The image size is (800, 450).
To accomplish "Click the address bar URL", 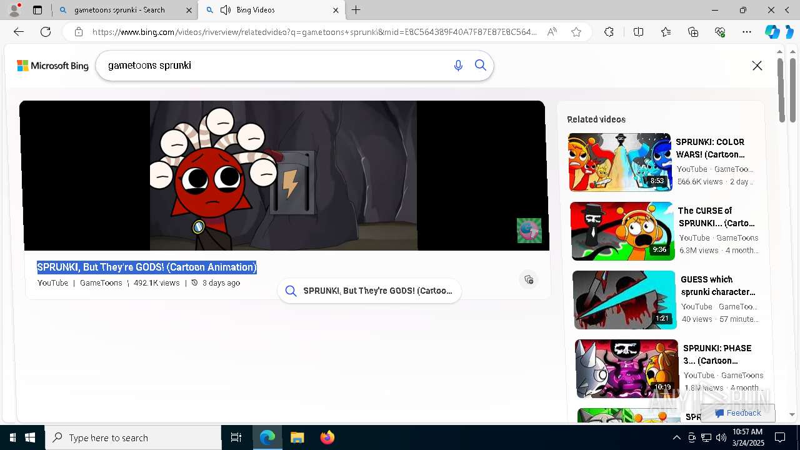I will click(314, 32).
